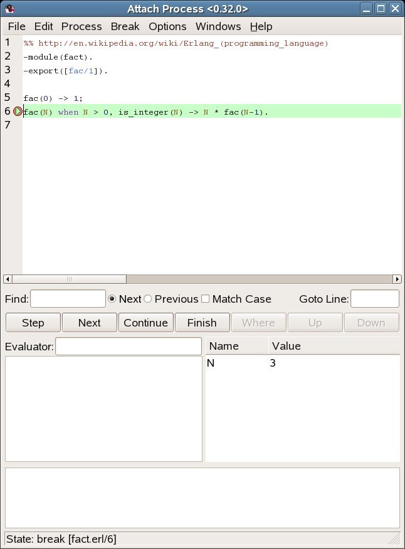Select the Next search direction radio button

(112, 299)
